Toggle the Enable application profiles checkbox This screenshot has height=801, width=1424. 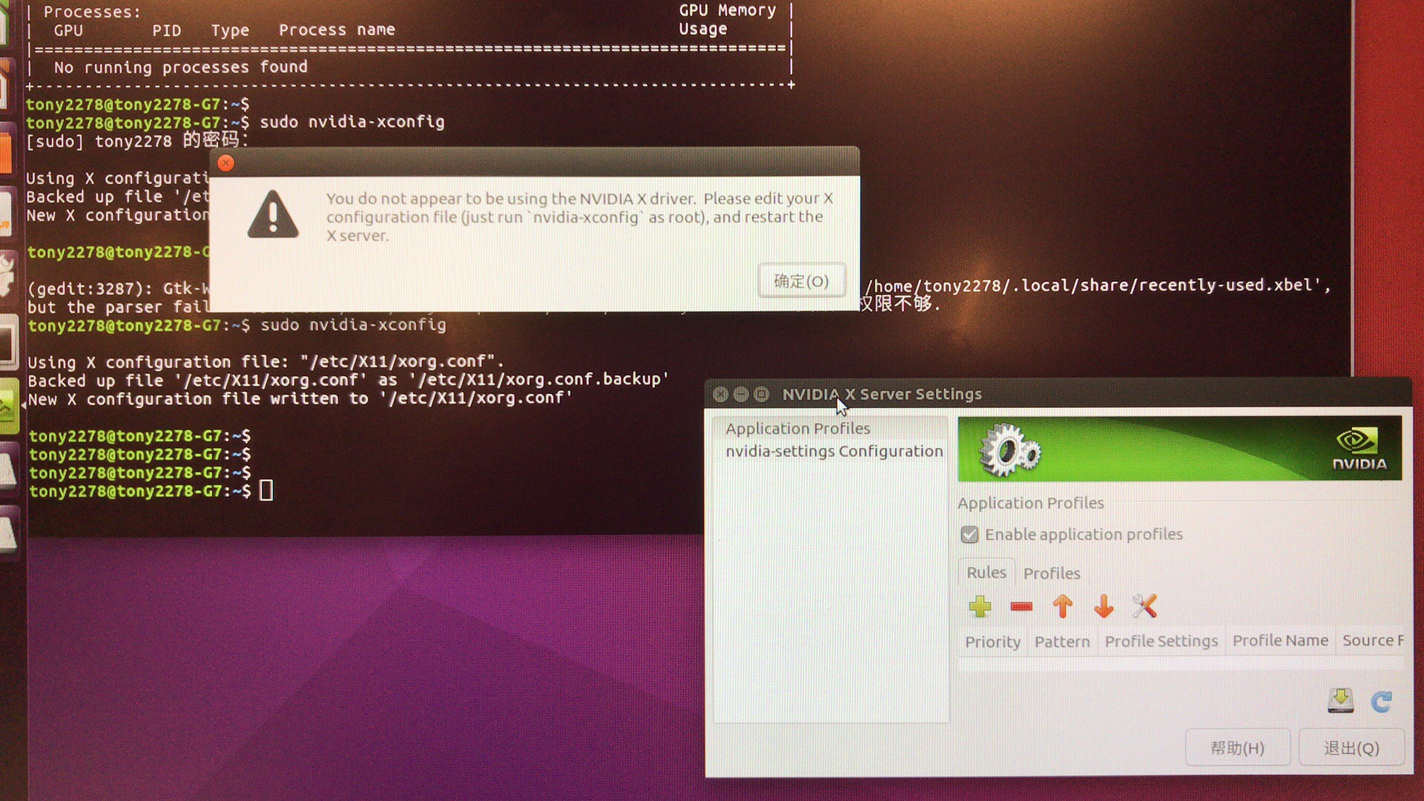tap(969, 535)
